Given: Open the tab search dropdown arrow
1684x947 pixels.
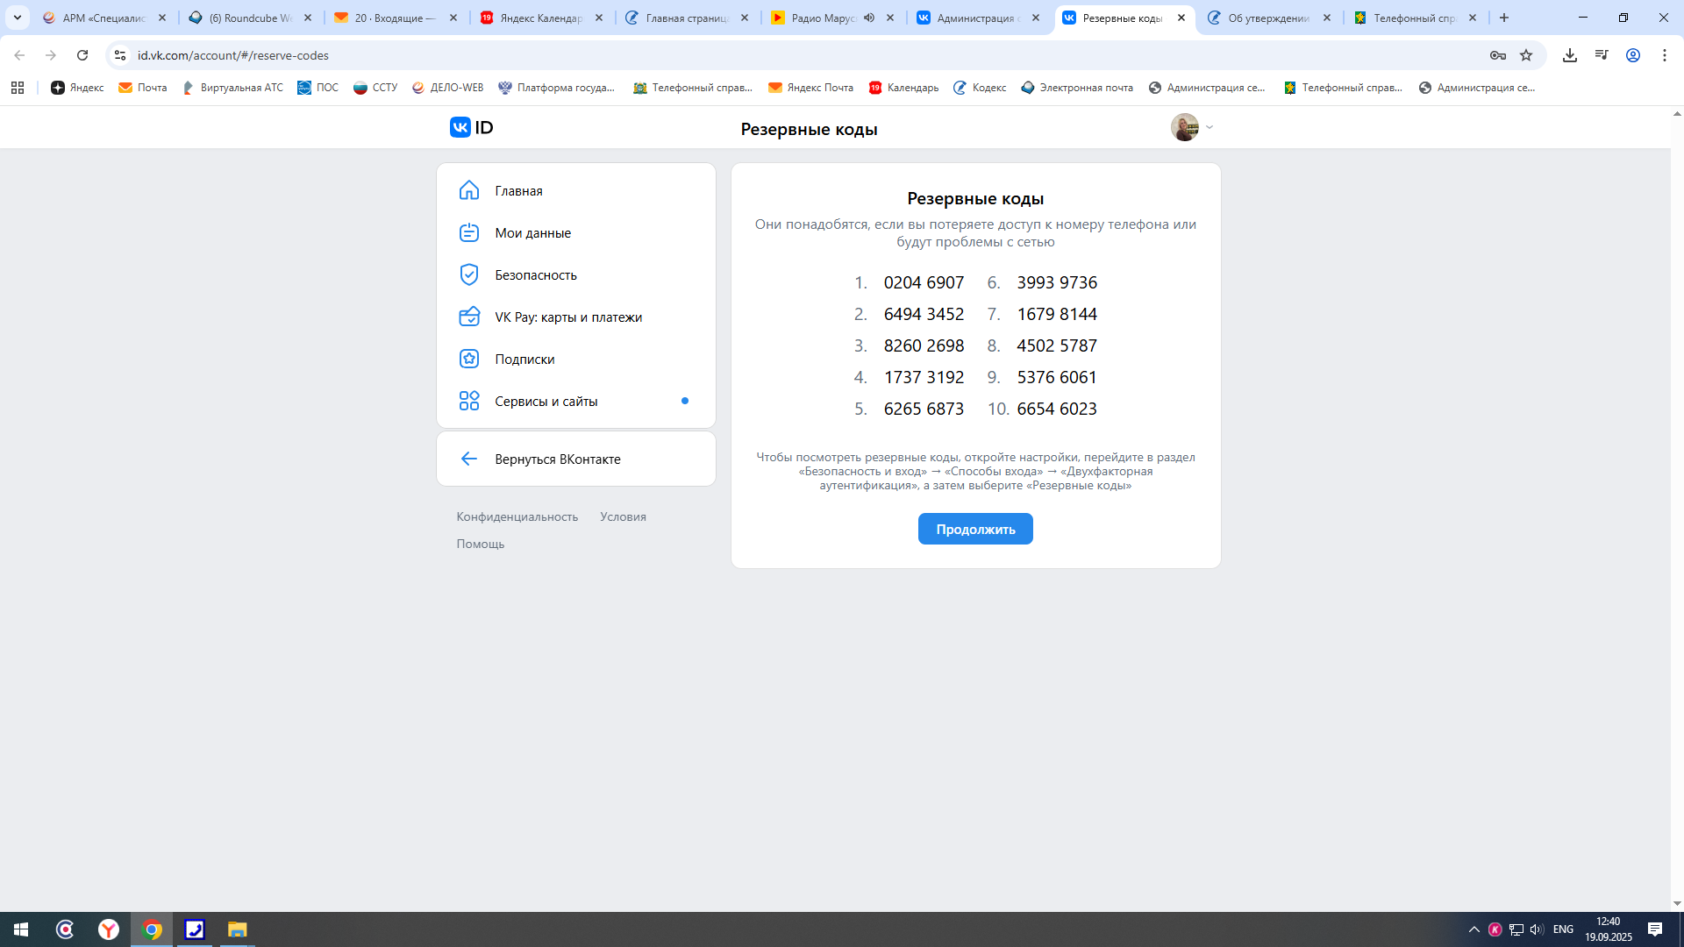Looking at the screenshot, I should coord(17,18).
